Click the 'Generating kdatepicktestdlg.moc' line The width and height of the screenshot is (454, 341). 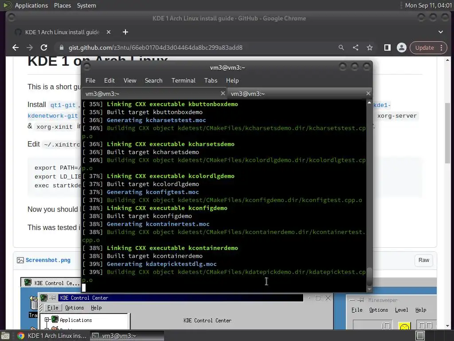point(161,264)
